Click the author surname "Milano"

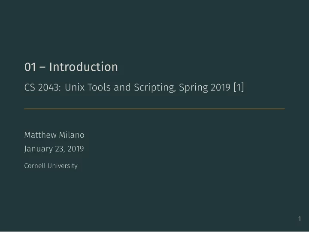(x=72, y=135)
